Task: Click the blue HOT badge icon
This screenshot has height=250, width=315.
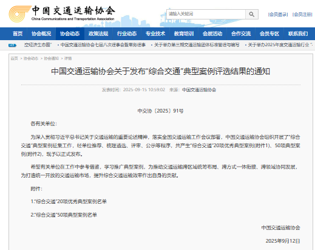Action: click(x=12, y=45)
